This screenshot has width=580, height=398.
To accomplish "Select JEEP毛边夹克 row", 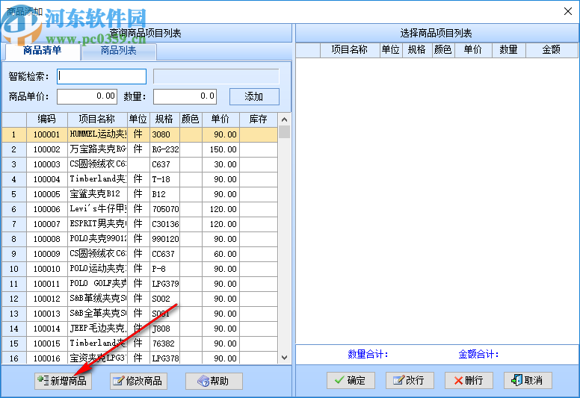I will pyautogui.click(x=140, y=329).
